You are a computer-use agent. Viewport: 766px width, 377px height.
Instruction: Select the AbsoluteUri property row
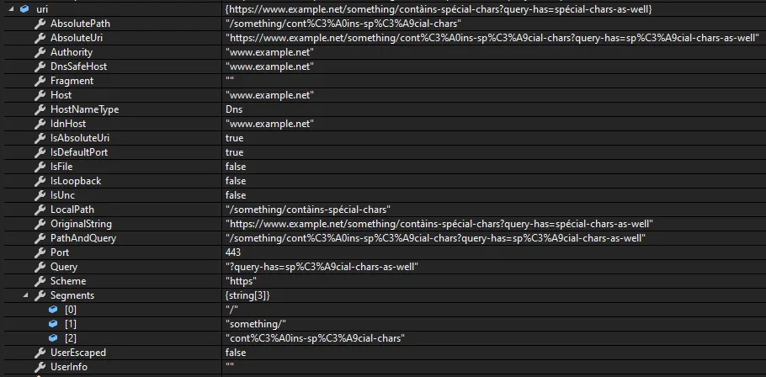pyautogui.click(x=383, y=38)
